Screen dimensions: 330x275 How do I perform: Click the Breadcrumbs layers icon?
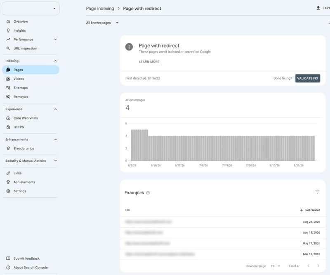(x=8, y=148)
